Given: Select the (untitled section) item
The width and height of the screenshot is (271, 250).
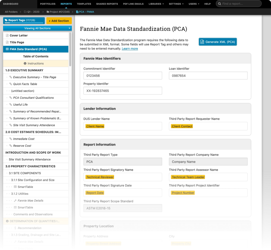Looking at the screenshot, I should (x=36, y=91).
